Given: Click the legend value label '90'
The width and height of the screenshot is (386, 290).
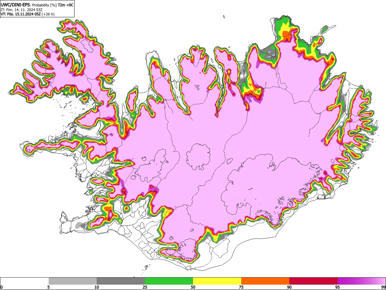Looking at the screenshot, I should coord(289,287).
